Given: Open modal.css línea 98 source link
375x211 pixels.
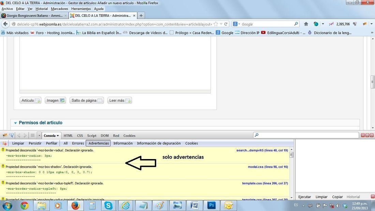Looking at the screenshot, I should click(268, 167).
